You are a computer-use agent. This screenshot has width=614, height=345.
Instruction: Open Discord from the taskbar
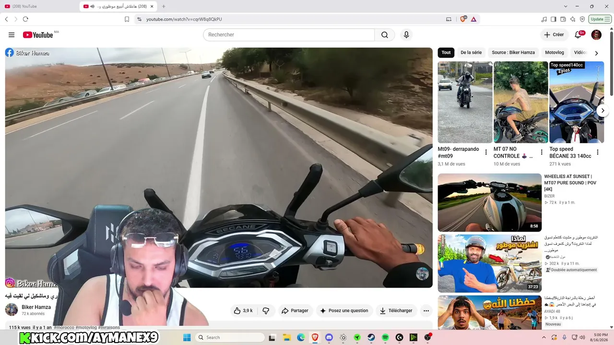coord(329,337)
